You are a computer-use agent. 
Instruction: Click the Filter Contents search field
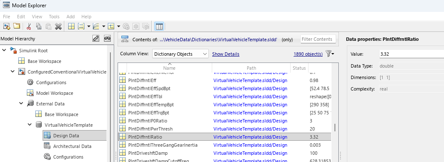(x=318, y=39)
